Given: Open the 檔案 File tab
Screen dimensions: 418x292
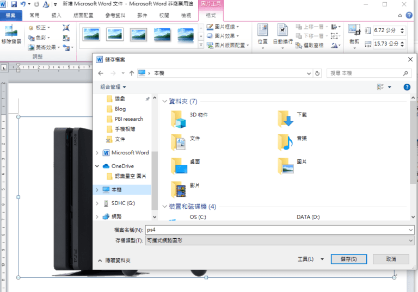Looking at the screenshot, I should click(11, 15).
